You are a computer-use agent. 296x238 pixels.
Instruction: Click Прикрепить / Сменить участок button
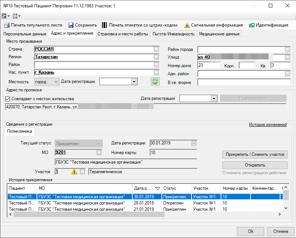click(255, 154)
